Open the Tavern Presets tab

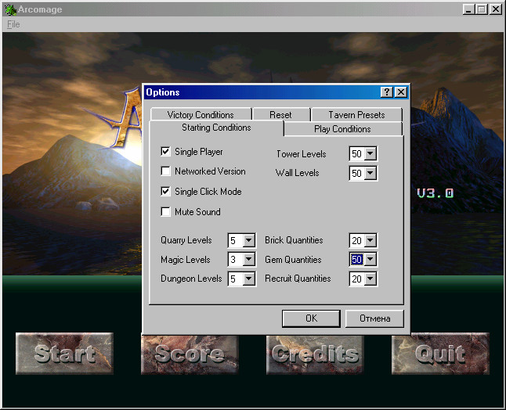[356, 114]
